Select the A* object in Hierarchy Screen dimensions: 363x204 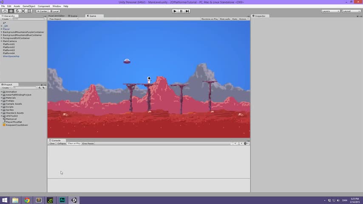(4, 23)
